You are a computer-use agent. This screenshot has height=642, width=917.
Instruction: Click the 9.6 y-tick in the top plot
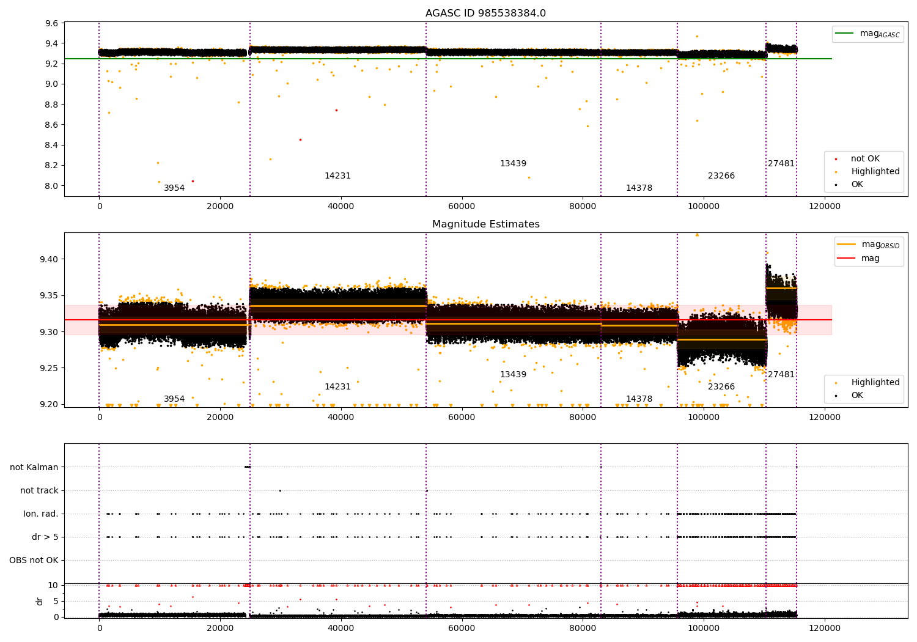[52, 23]
